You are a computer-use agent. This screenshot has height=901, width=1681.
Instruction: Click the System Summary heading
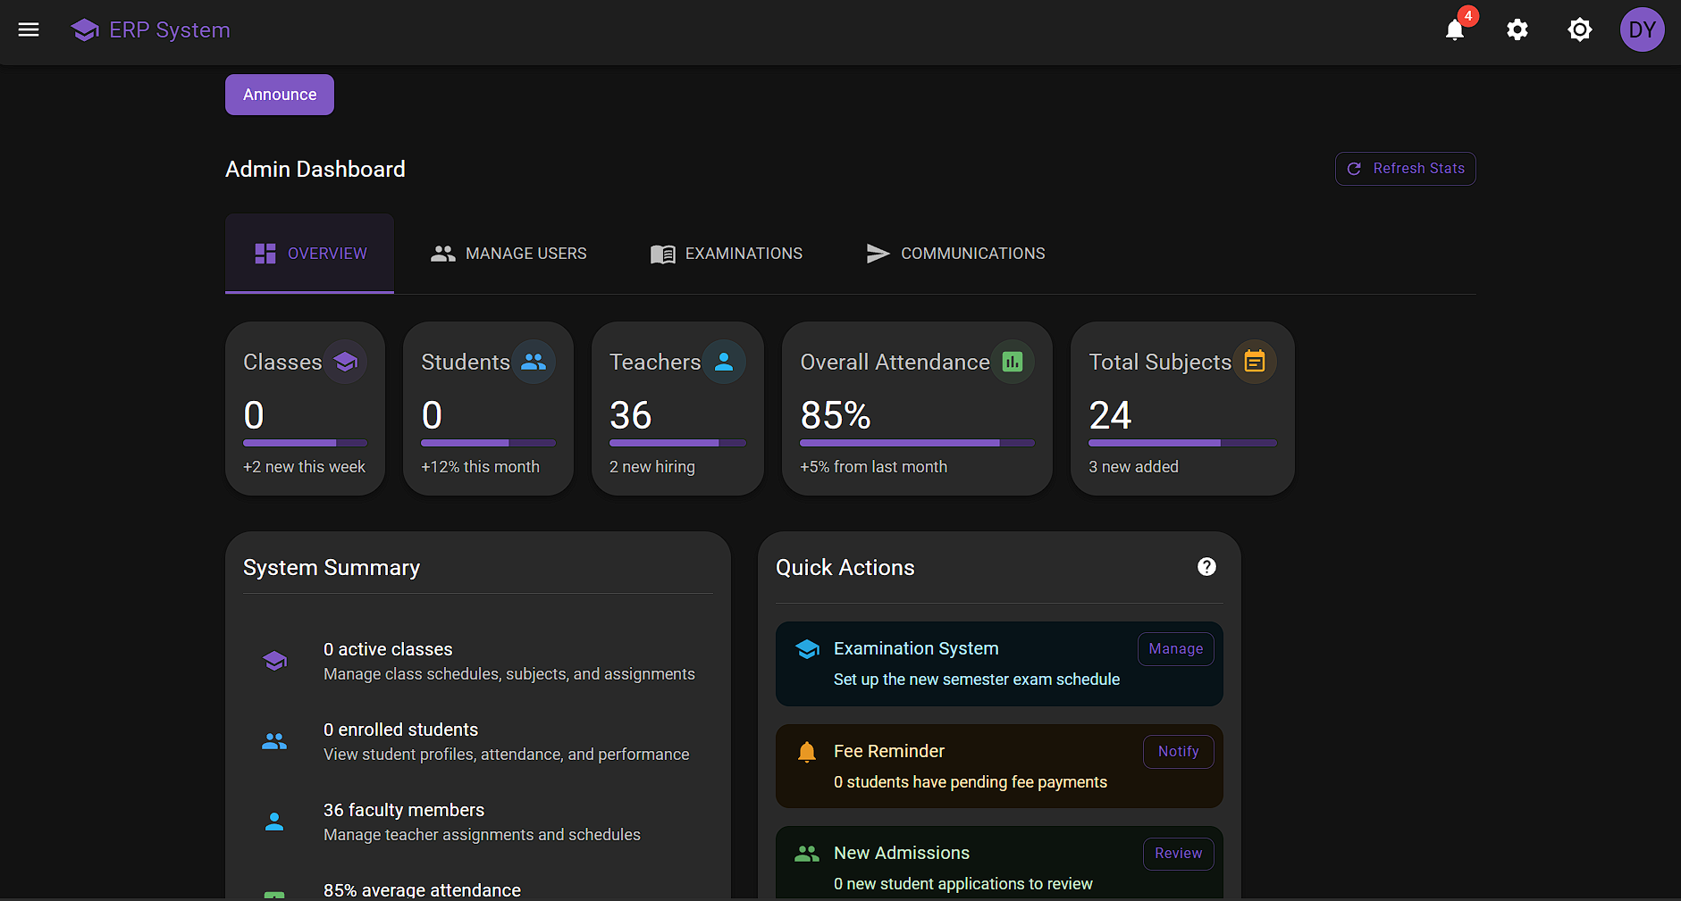click(x=332, y=568)
